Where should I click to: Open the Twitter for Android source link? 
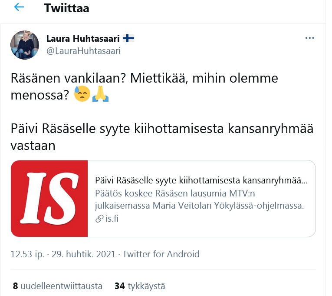tap(161, 254)
